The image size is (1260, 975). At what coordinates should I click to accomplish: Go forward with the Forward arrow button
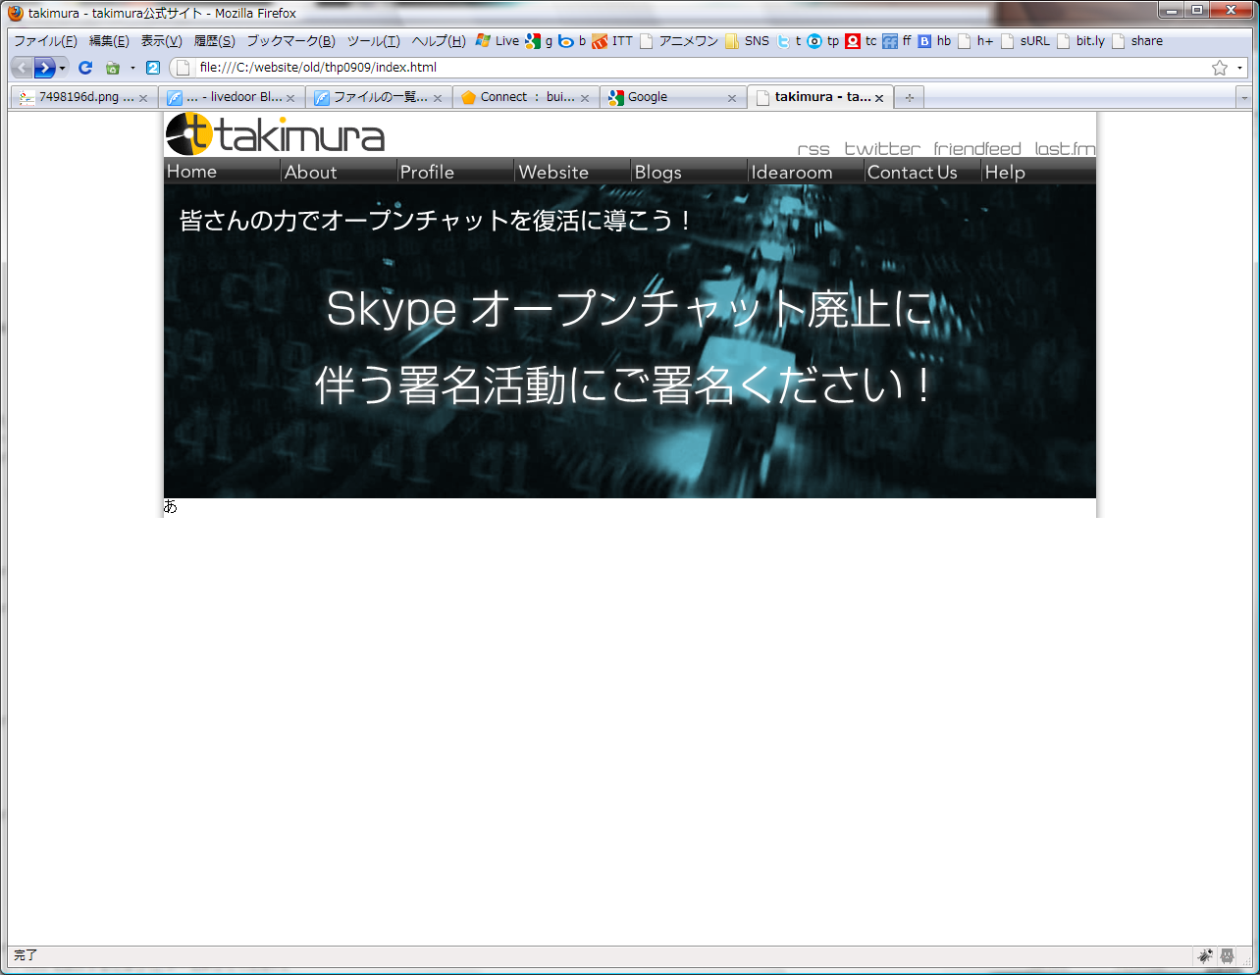click(x=44, y=68)
